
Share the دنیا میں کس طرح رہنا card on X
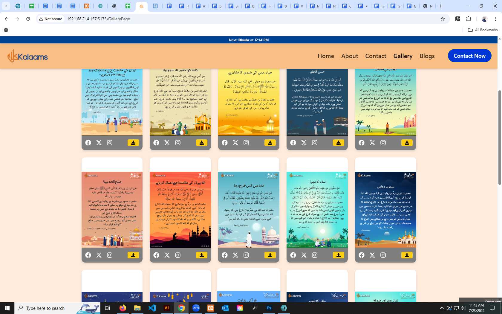point(235,255)
